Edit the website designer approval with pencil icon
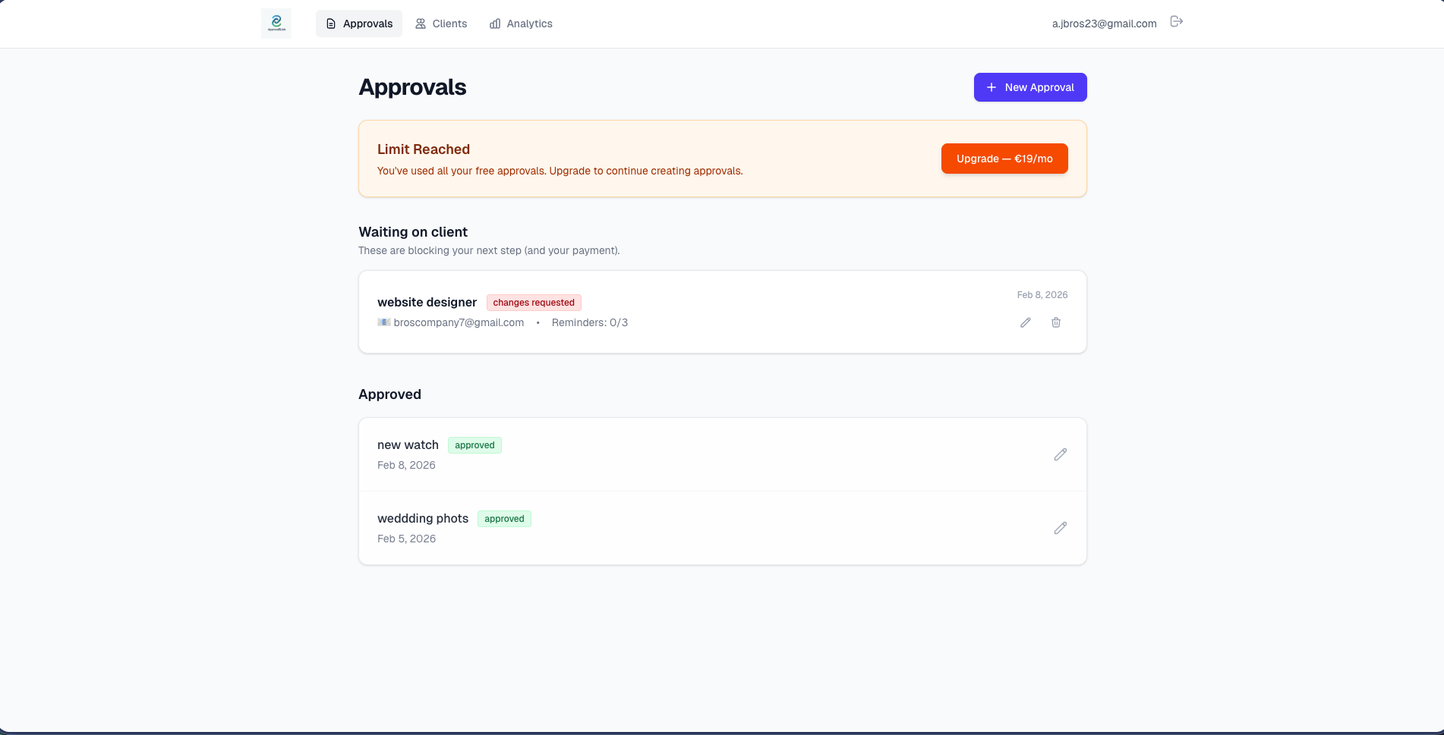Viewport: 1444px width, 735px height. [1026, 322]
